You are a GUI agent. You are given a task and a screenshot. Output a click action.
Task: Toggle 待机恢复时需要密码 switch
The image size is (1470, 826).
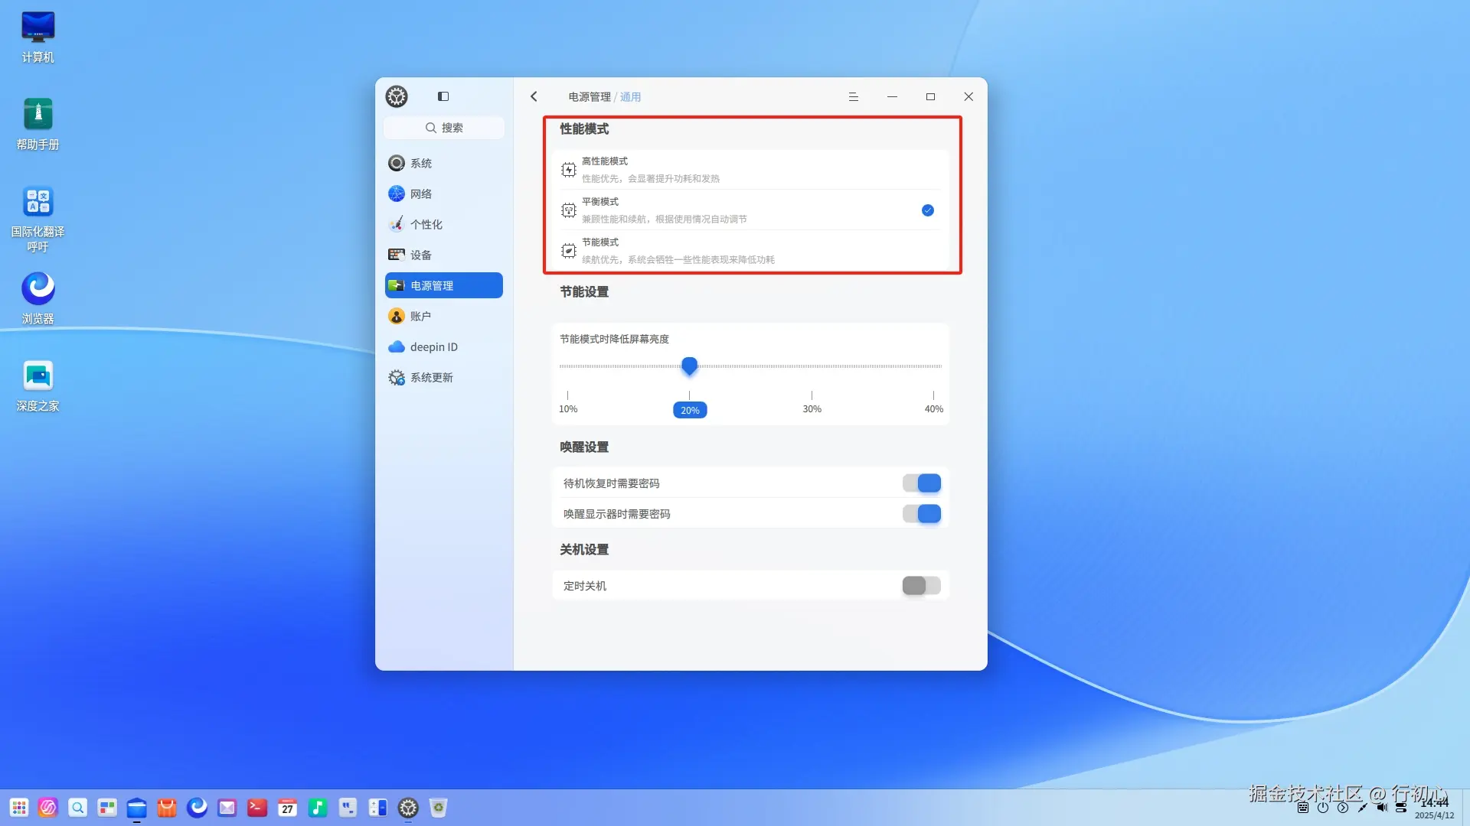[x=922, y=483]
